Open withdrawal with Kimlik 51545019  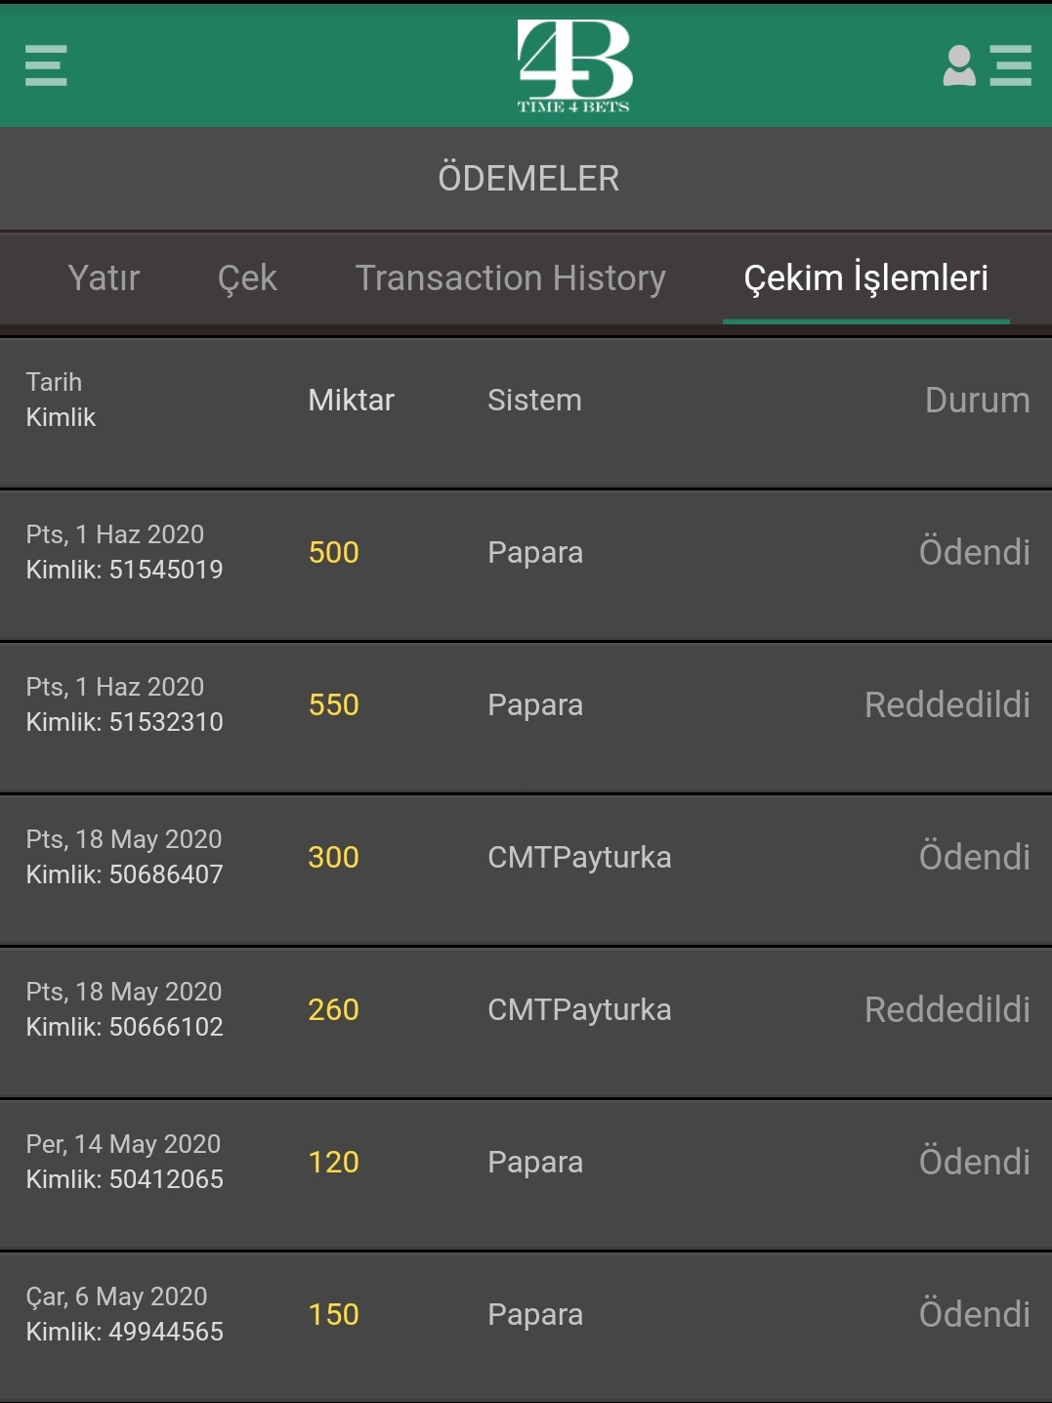point(124,553)
